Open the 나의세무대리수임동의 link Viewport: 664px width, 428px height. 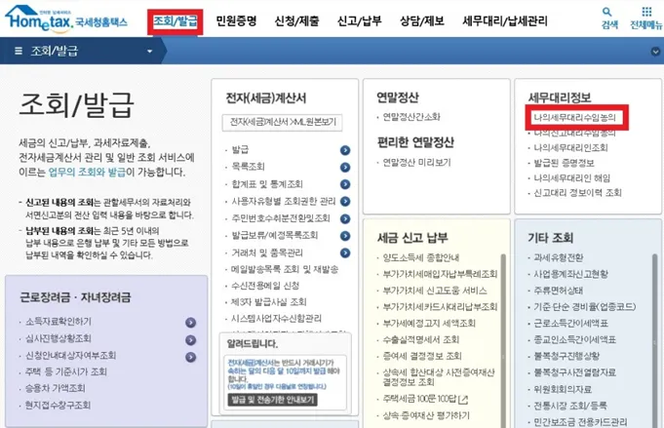pos(574,117)
